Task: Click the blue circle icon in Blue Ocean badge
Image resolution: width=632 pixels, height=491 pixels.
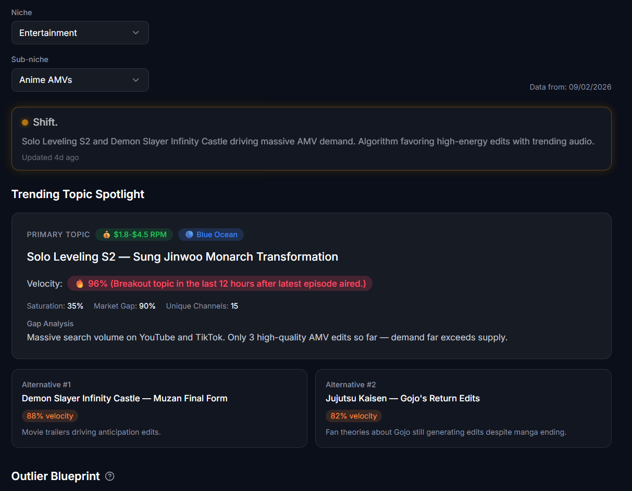Action: (189, 235)
